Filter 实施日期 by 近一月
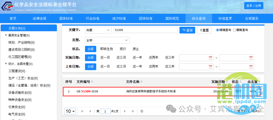 click(105, 58)
